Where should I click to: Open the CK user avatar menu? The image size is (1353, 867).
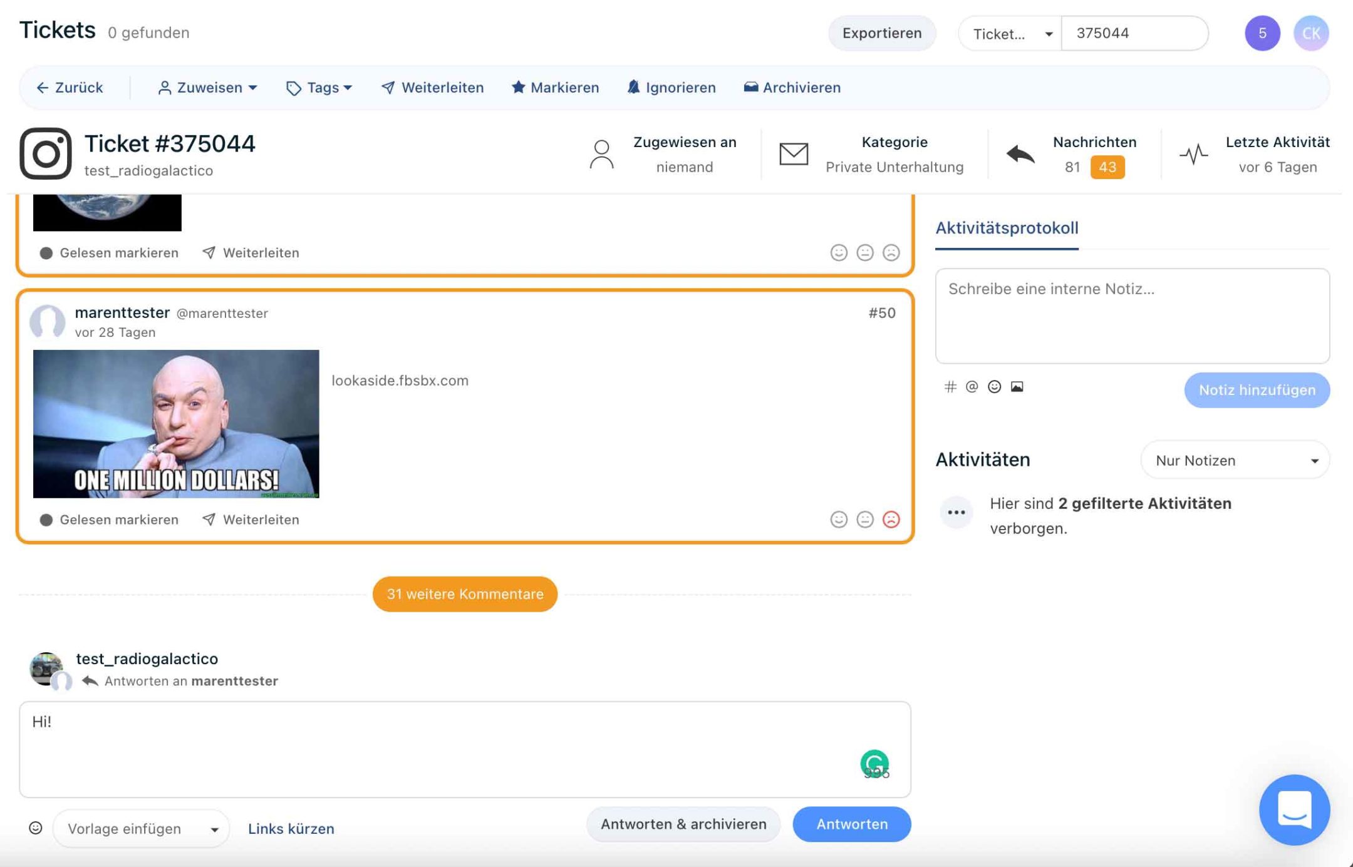coord(1311,33)
